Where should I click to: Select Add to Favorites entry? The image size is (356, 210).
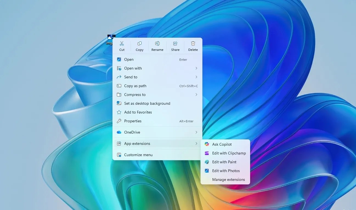click(157, 112)
